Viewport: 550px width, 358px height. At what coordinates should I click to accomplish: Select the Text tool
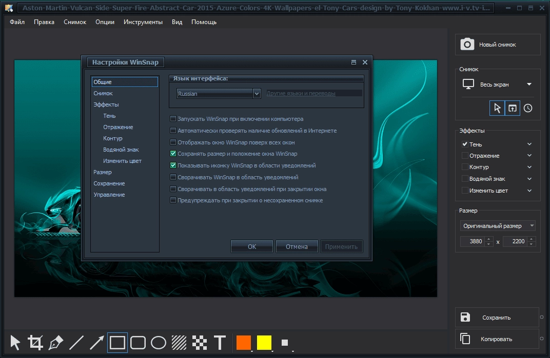(x=220, y=342)
